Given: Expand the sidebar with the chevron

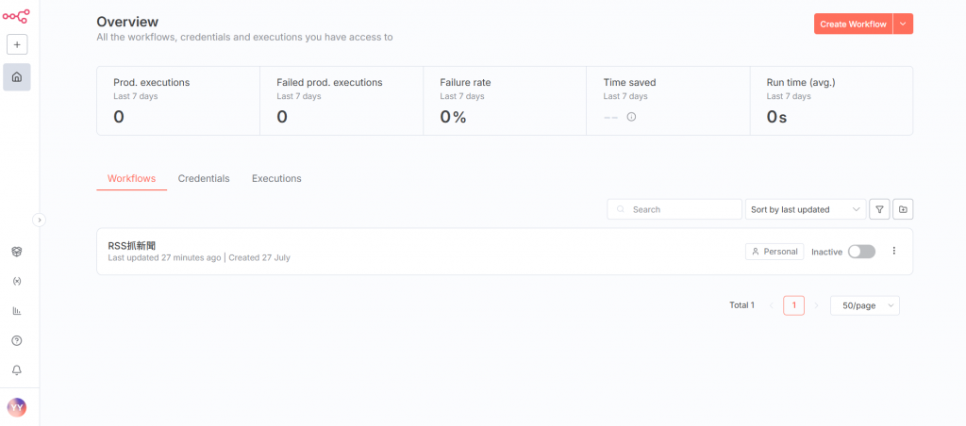Looking at the screenshot, I should 40,220.
